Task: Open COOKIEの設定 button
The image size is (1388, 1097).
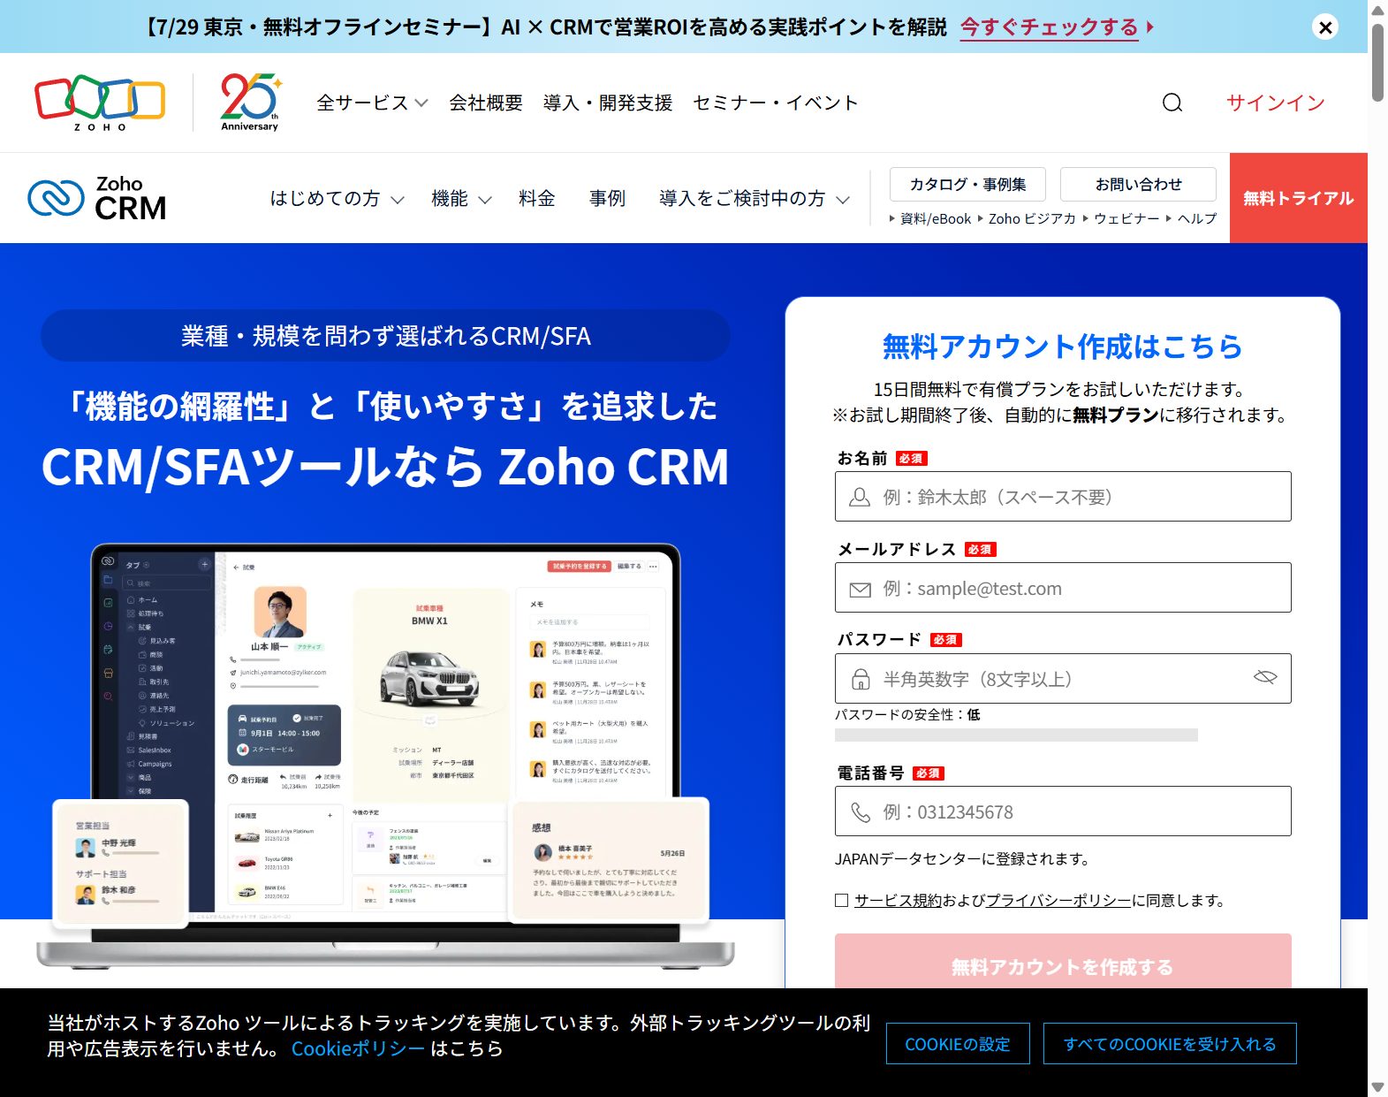Action: (958, 1044)
